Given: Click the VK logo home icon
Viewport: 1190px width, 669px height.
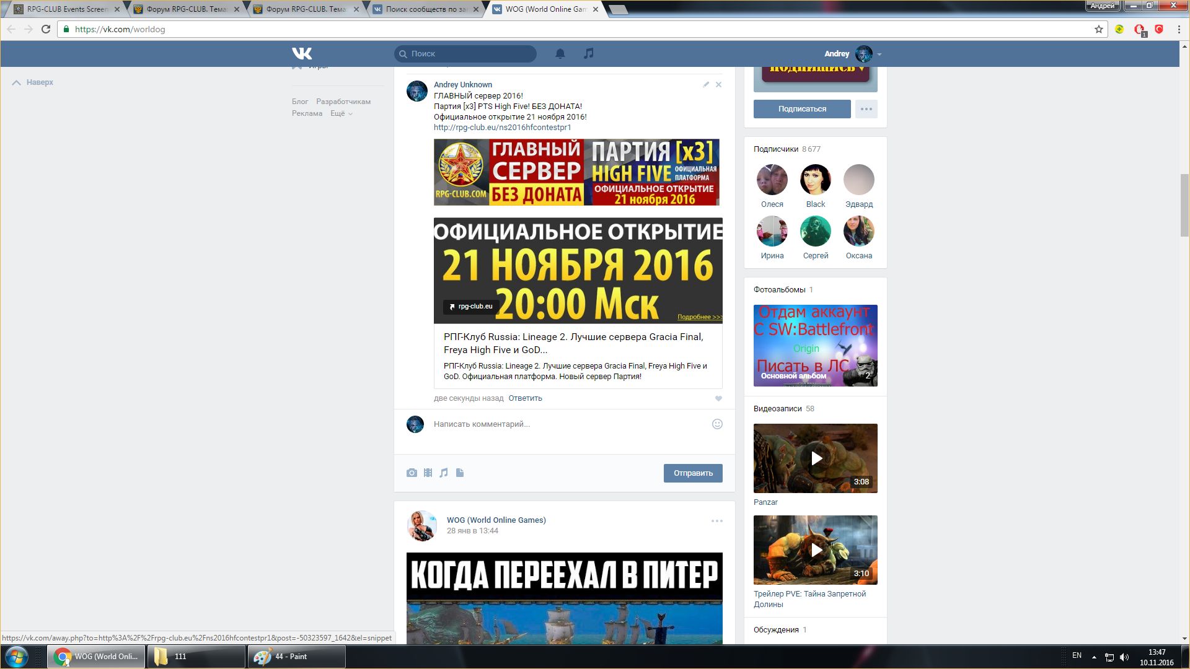Looking at the screenshot, I should click(x=302, y=54).
